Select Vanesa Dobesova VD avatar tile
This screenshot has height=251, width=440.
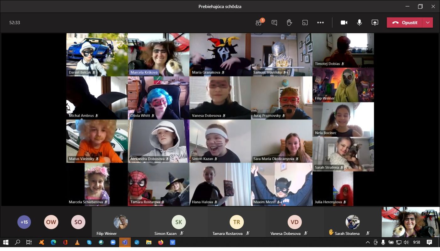tap(295, 222)
